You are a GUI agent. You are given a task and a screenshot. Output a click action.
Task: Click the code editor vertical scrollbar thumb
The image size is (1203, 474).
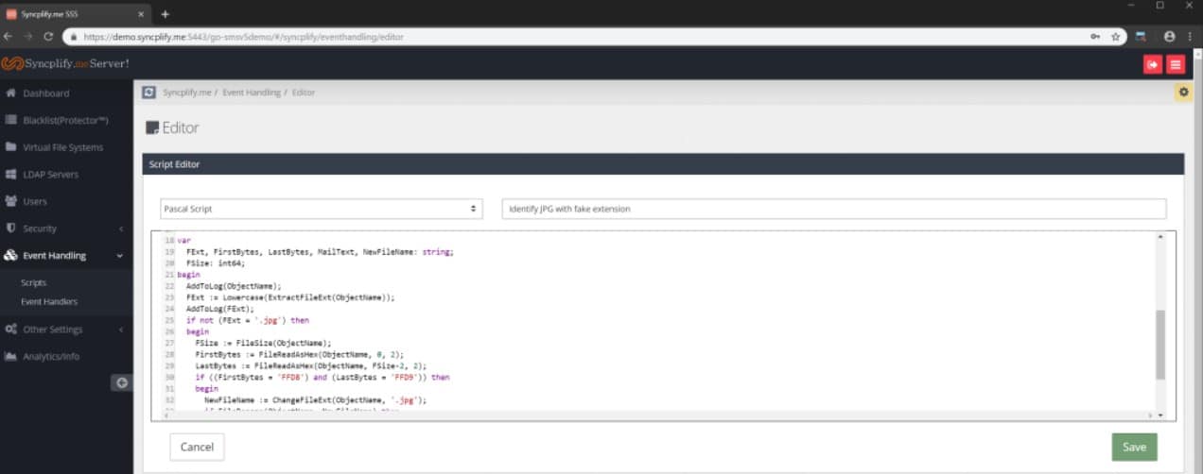click(1160, 344)
